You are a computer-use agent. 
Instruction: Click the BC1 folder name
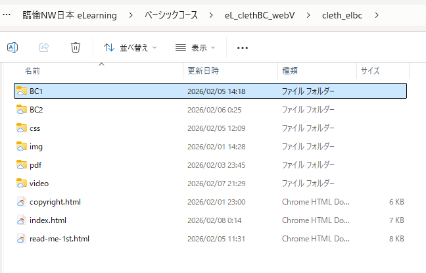point(36,91)
